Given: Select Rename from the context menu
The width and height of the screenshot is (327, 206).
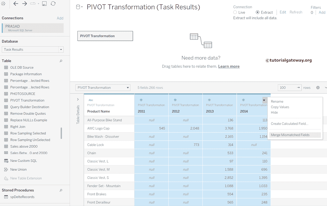Looking at the screenshot, I should [277, 102].
